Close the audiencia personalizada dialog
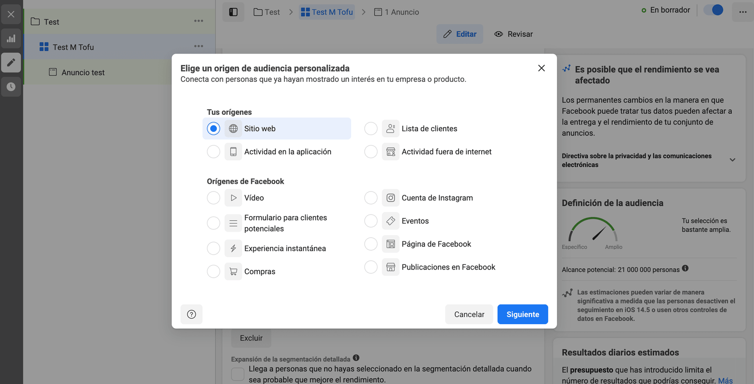The width and height of the screenshot is (754, 384). 541,68
